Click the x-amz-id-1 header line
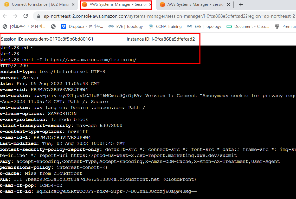 click(45, 138)
